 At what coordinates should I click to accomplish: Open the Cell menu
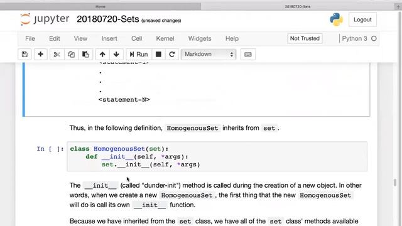pyautogui.click(x=137, y=38)
